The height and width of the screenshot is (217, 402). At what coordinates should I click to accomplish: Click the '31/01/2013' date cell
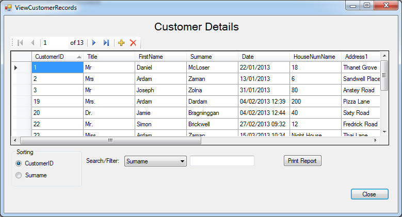tap(264, 90)
